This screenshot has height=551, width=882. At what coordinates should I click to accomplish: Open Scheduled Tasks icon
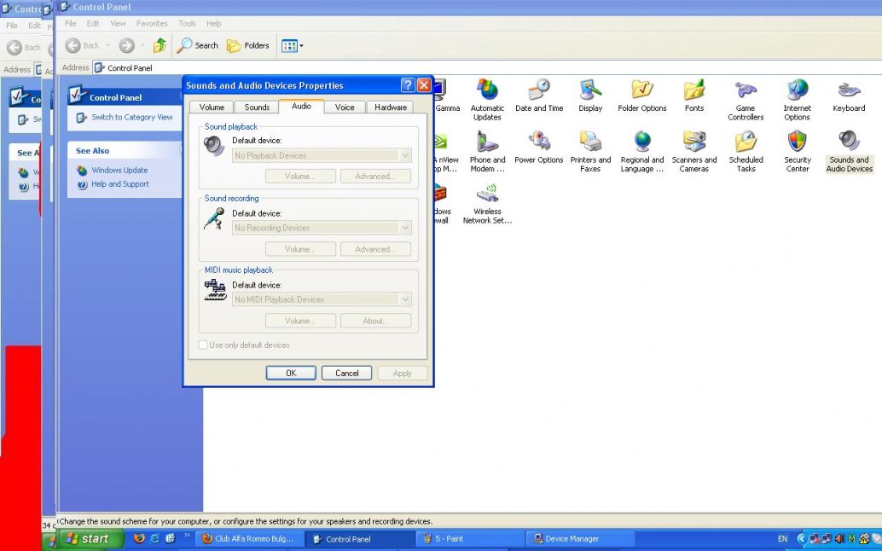[746, 142]
